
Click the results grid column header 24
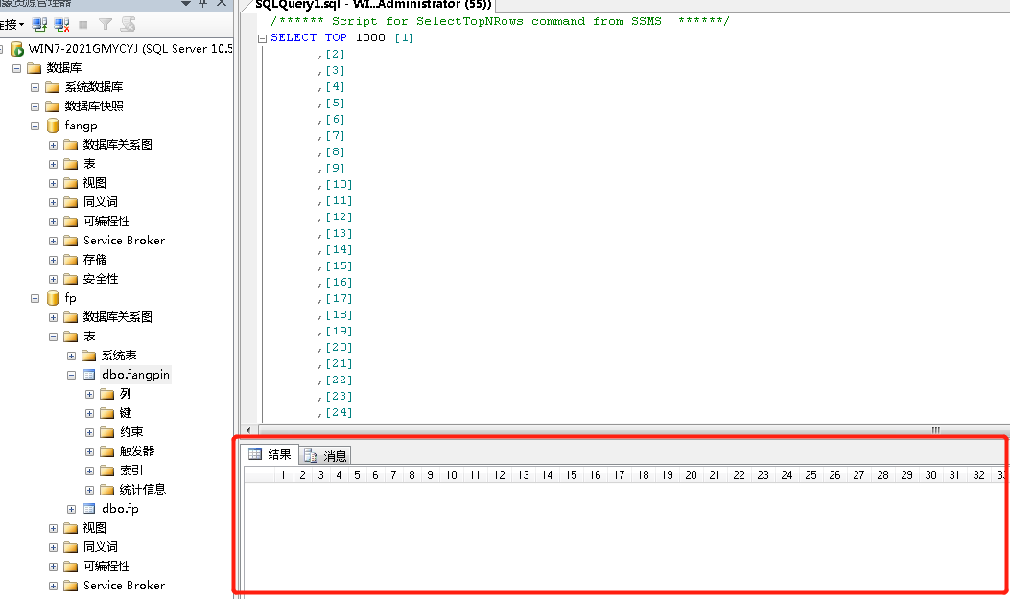[x=787, y=474]
